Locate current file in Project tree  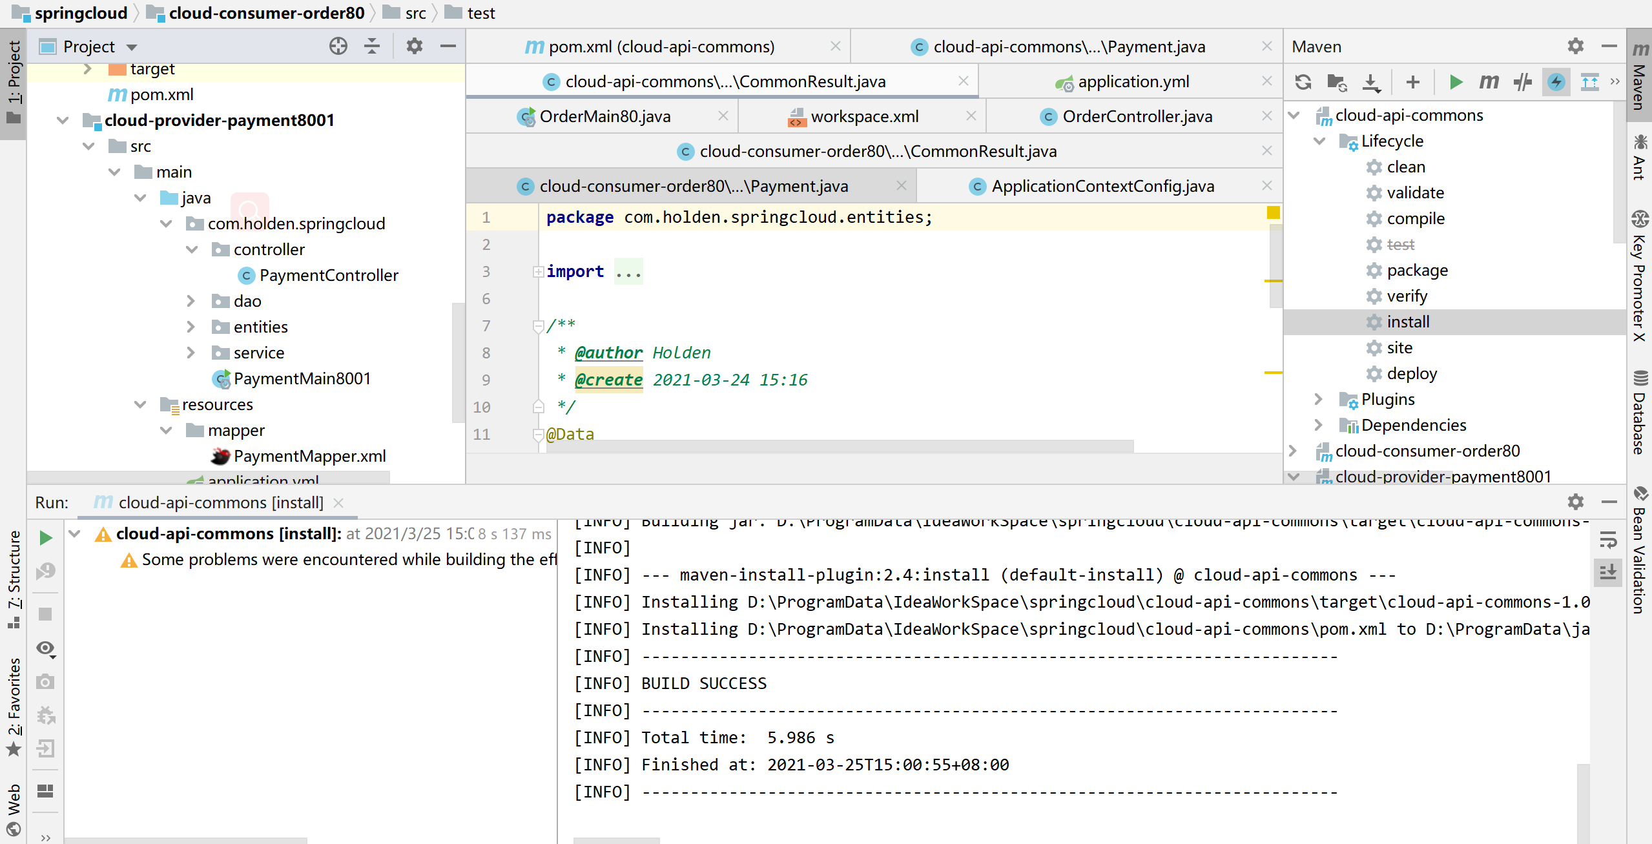[x=338, y=46]
